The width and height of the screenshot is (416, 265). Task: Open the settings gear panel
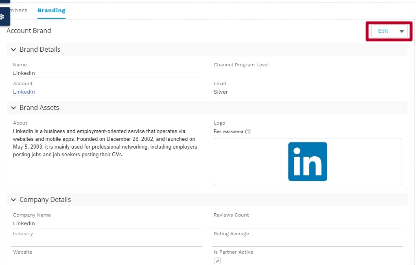coord(3,17)
